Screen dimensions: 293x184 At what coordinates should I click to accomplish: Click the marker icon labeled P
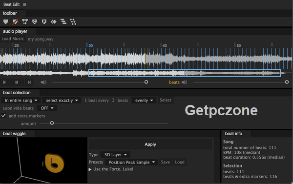(44, 22)
